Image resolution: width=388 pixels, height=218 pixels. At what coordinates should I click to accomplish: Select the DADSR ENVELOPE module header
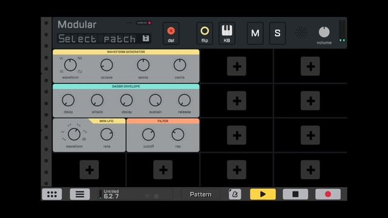coord(126,87)
